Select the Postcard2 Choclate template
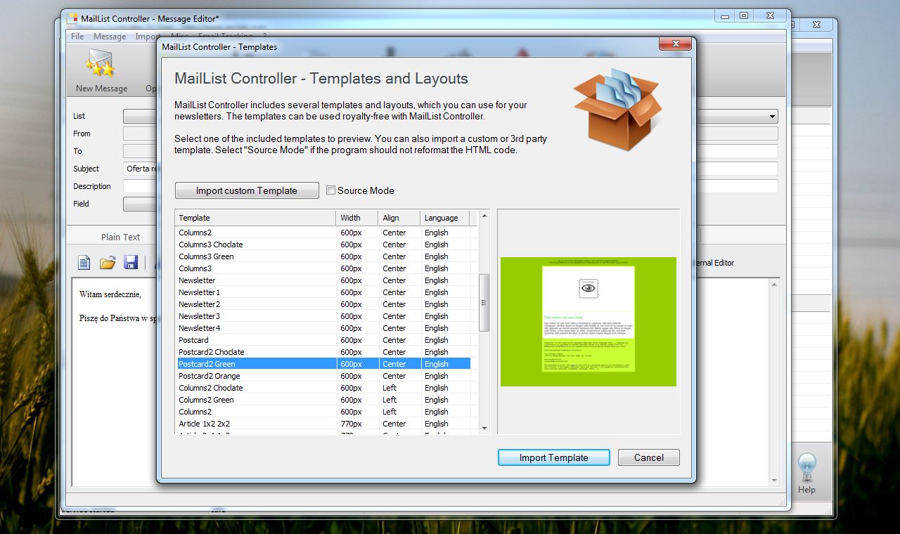900x534 pixels. pos(323,352)
